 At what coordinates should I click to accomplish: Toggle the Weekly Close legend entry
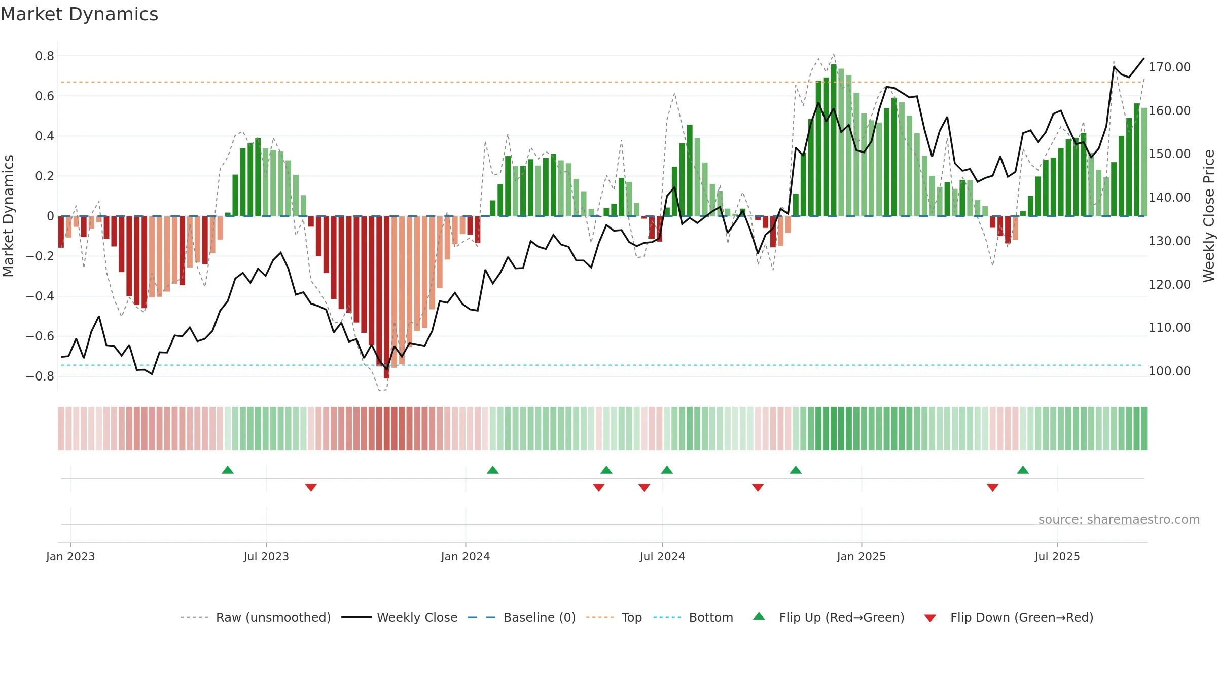click(400, 617)
